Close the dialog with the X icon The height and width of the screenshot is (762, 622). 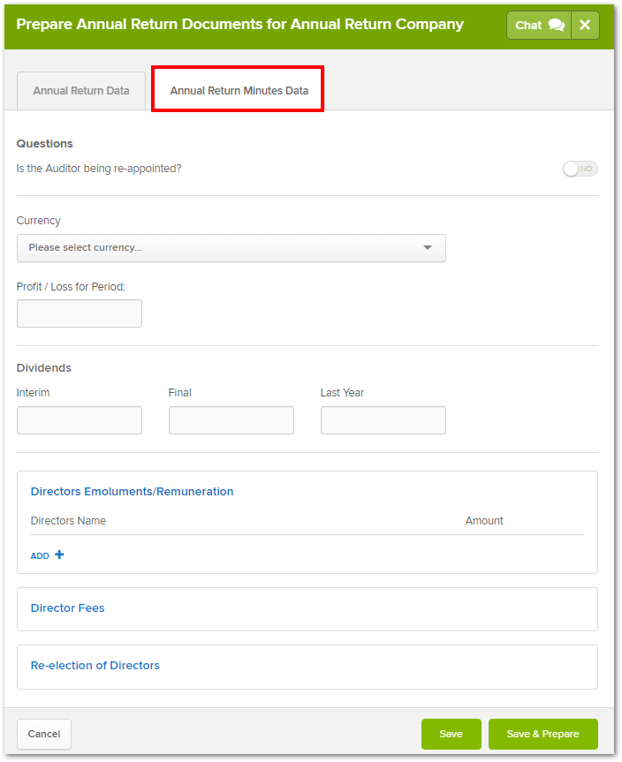[585, 26]
